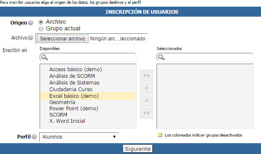
Task: Remove all groups with << button
Action: pyautogui.click(x=147, y=113)
